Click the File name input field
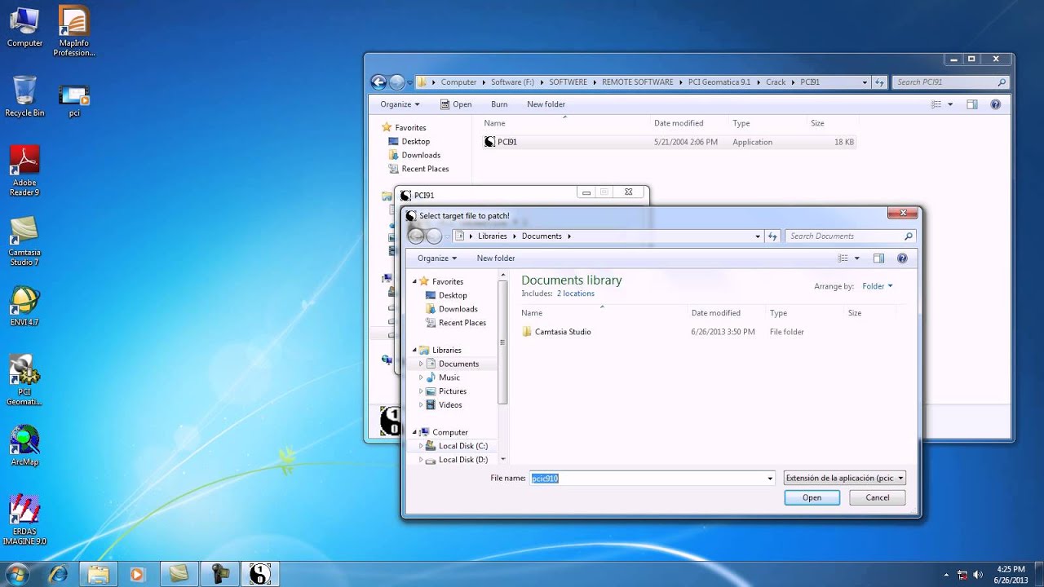This screenshot has height=587, width=1044. (652, 479)
